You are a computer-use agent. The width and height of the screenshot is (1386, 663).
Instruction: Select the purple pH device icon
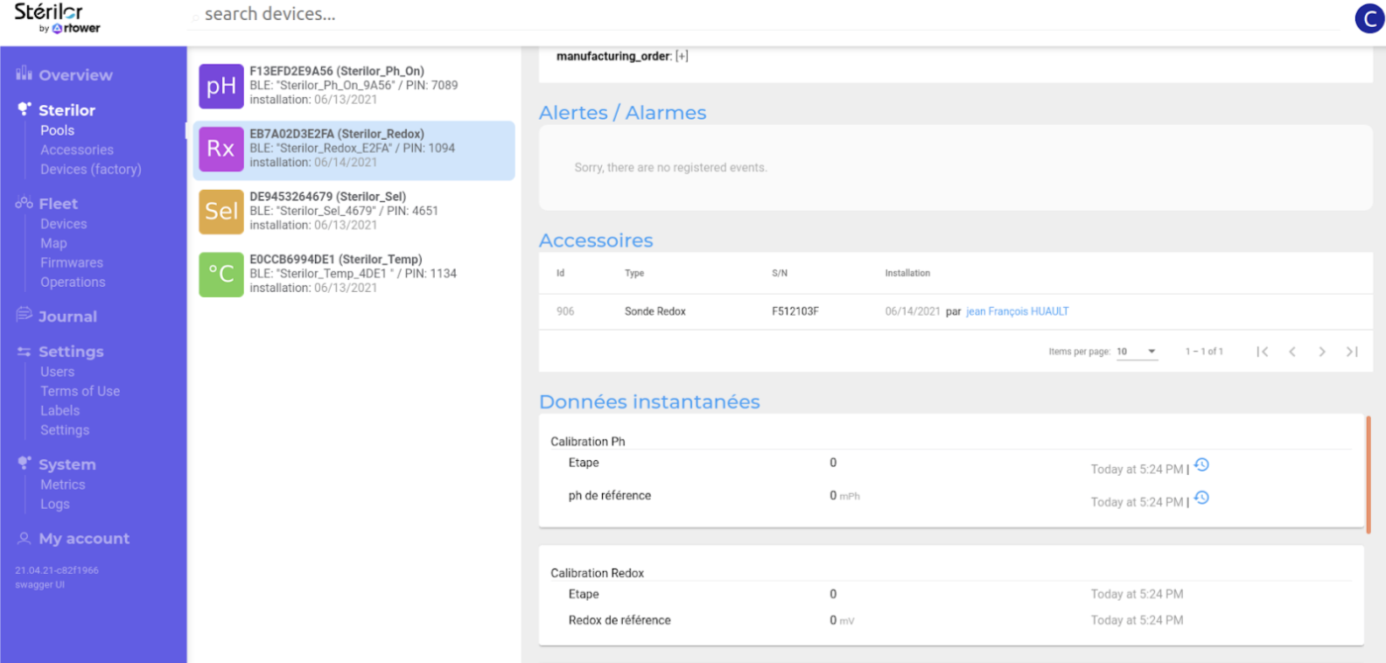220,86
